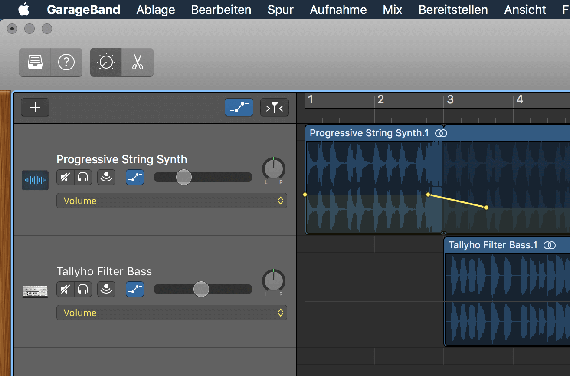570x376 pixels.
Task: Open the Ansicht menu
Action: (x=525, y=10)
